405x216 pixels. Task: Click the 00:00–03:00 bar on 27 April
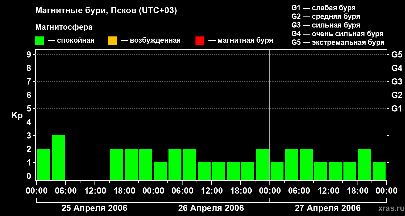pyautogui.click(x=277, y=171)
